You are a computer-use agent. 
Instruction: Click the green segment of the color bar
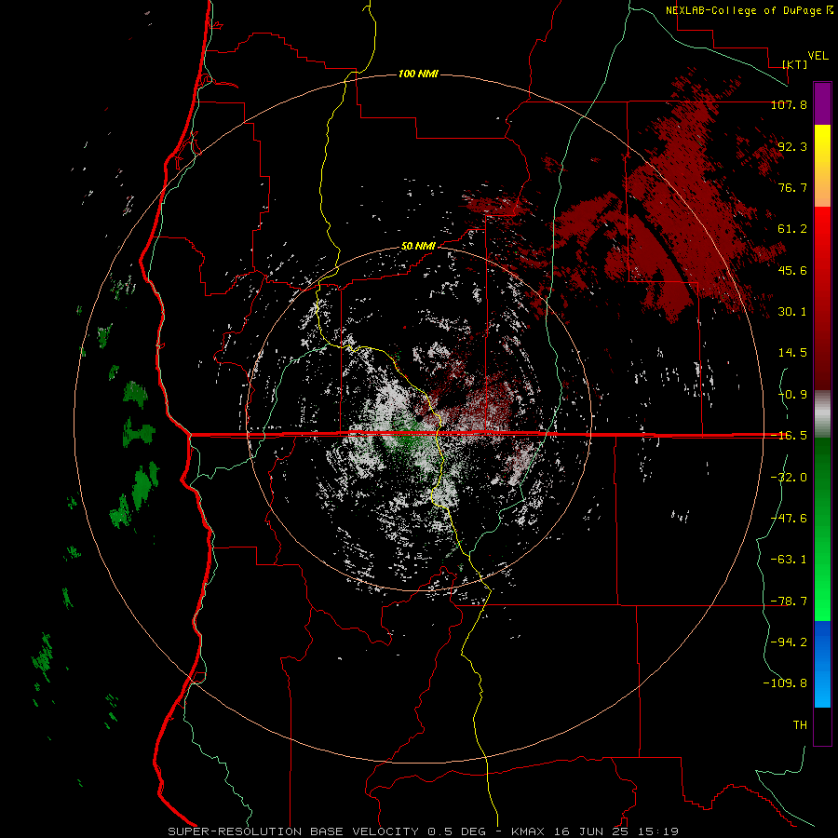[x=822, y=529]
